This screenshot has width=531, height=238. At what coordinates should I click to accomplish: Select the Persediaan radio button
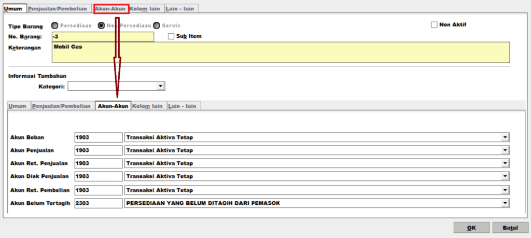[55, 25]
